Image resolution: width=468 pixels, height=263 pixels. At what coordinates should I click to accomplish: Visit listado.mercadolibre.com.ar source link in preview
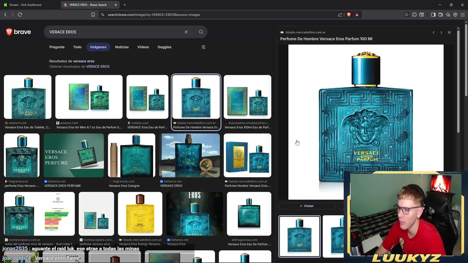coord(305,32)
